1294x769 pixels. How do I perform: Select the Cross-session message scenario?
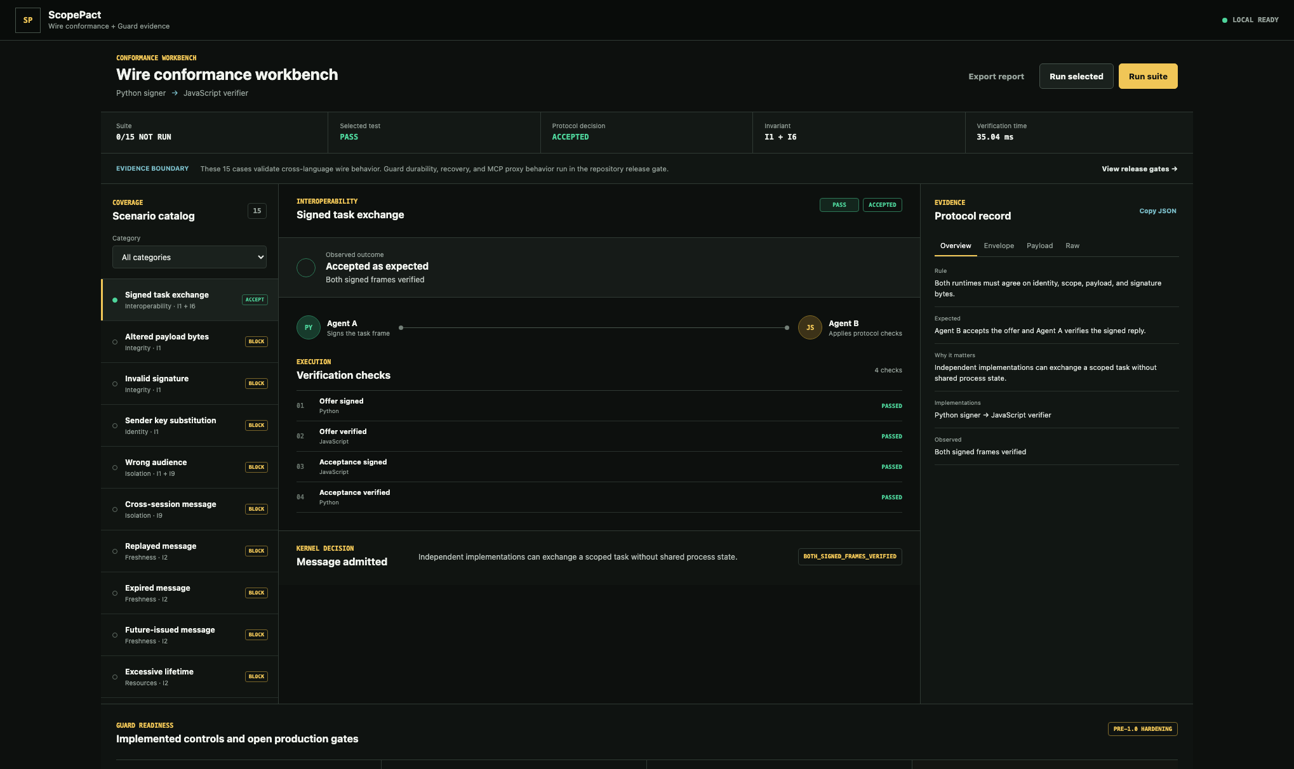[190, 509]
